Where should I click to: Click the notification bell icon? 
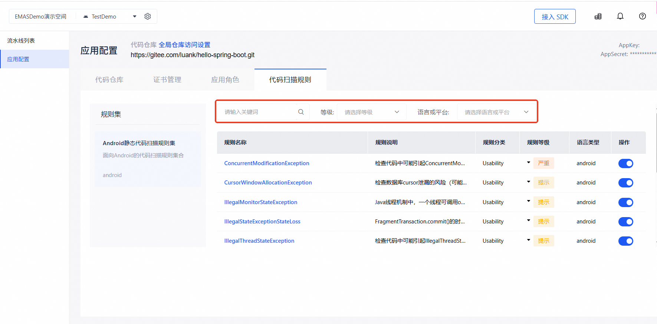[620, 16]
